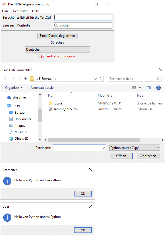Open the Bearbeiten menu
165x236 pixels.
[x=21, y=11]
